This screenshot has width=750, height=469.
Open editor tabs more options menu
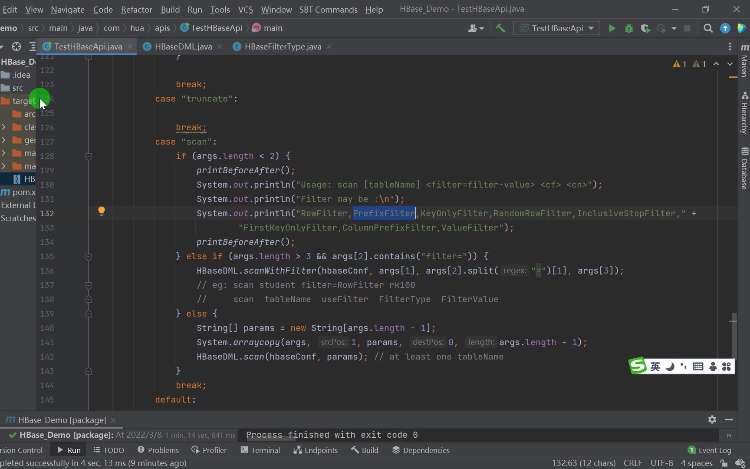pos(730,46)
